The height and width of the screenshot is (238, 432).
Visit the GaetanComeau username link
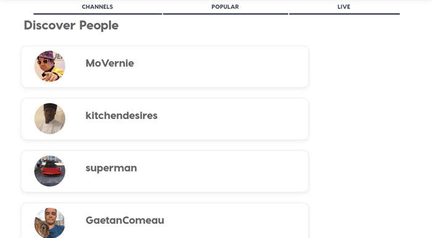(125, 220)
